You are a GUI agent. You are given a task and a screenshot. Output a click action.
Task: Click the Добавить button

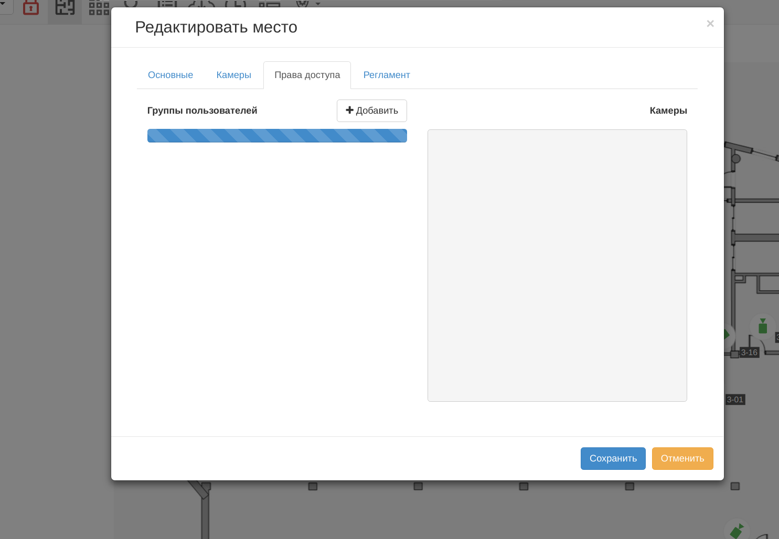point(372,111)
